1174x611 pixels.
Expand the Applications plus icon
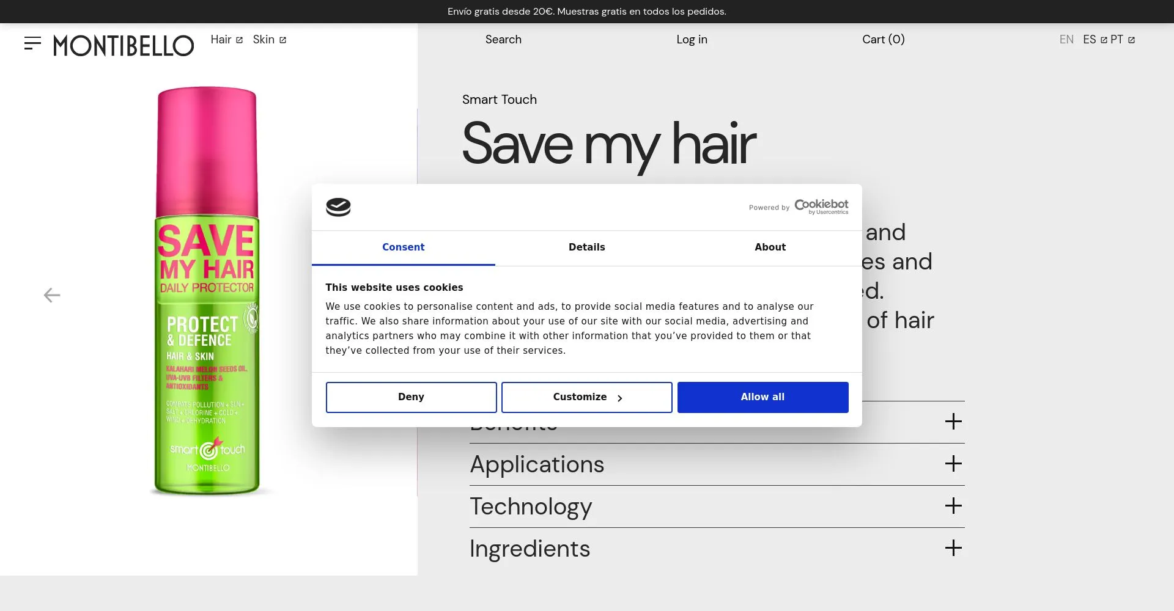(x=953, y=464)
